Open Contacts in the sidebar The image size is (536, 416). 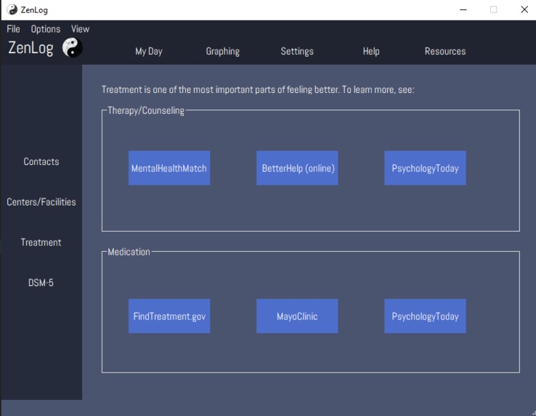(x=41, y=161)
